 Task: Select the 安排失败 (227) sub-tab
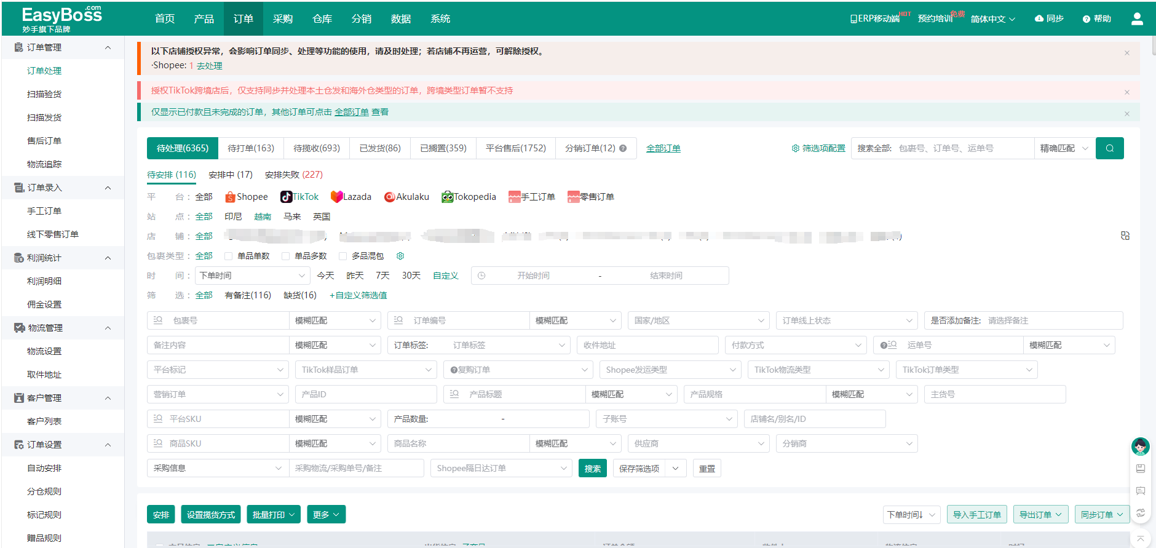pos(294,175)
